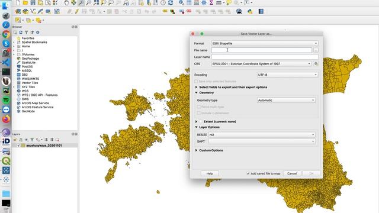The image size is (379, 213).
Task: Click the Save Project floppy icon
Action: [33, 2]
